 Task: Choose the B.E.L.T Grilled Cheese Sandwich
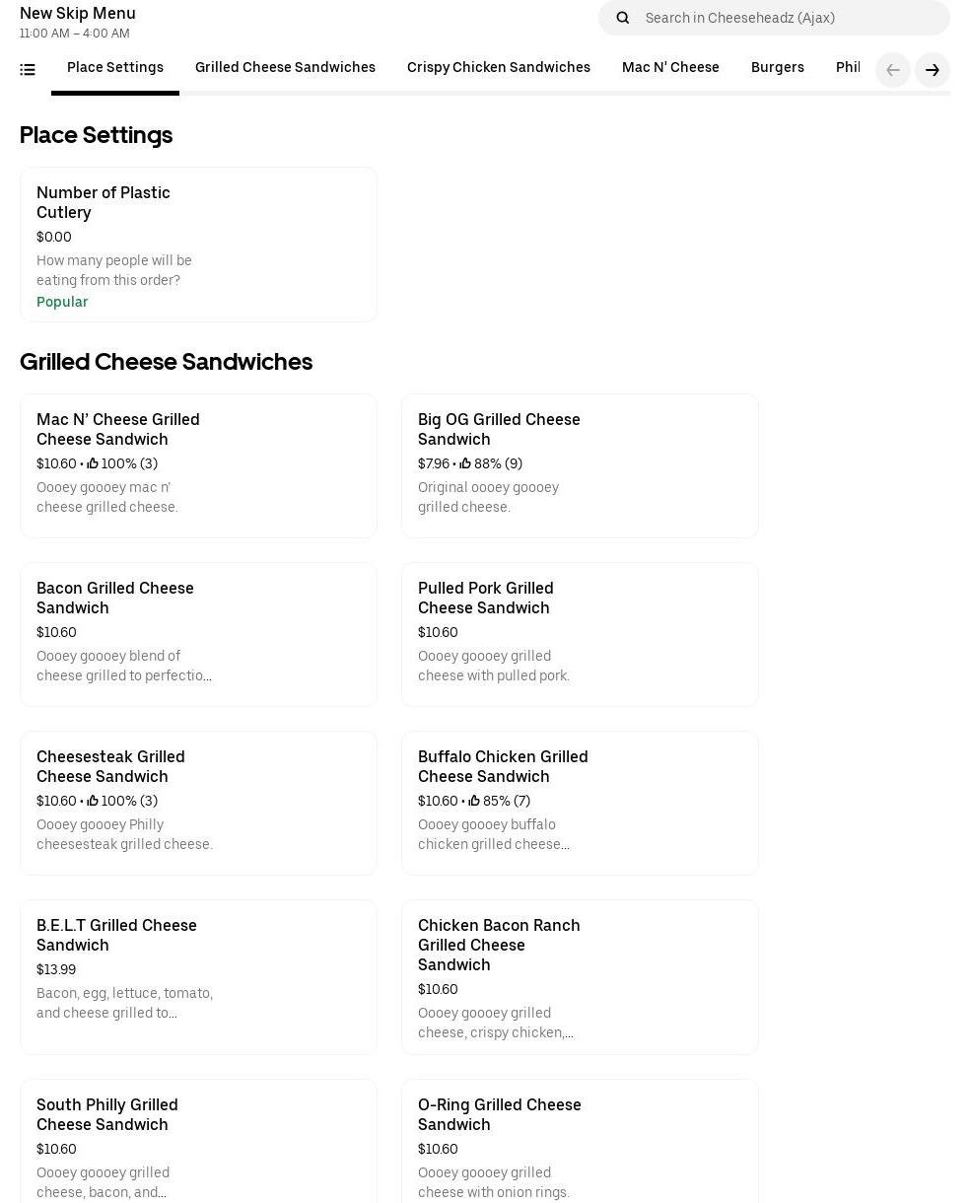[x=198, y=976]
